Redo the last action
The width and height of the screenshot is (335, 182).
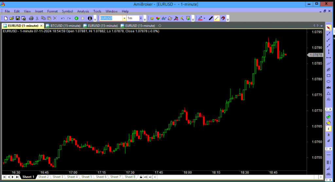[69, 18]
